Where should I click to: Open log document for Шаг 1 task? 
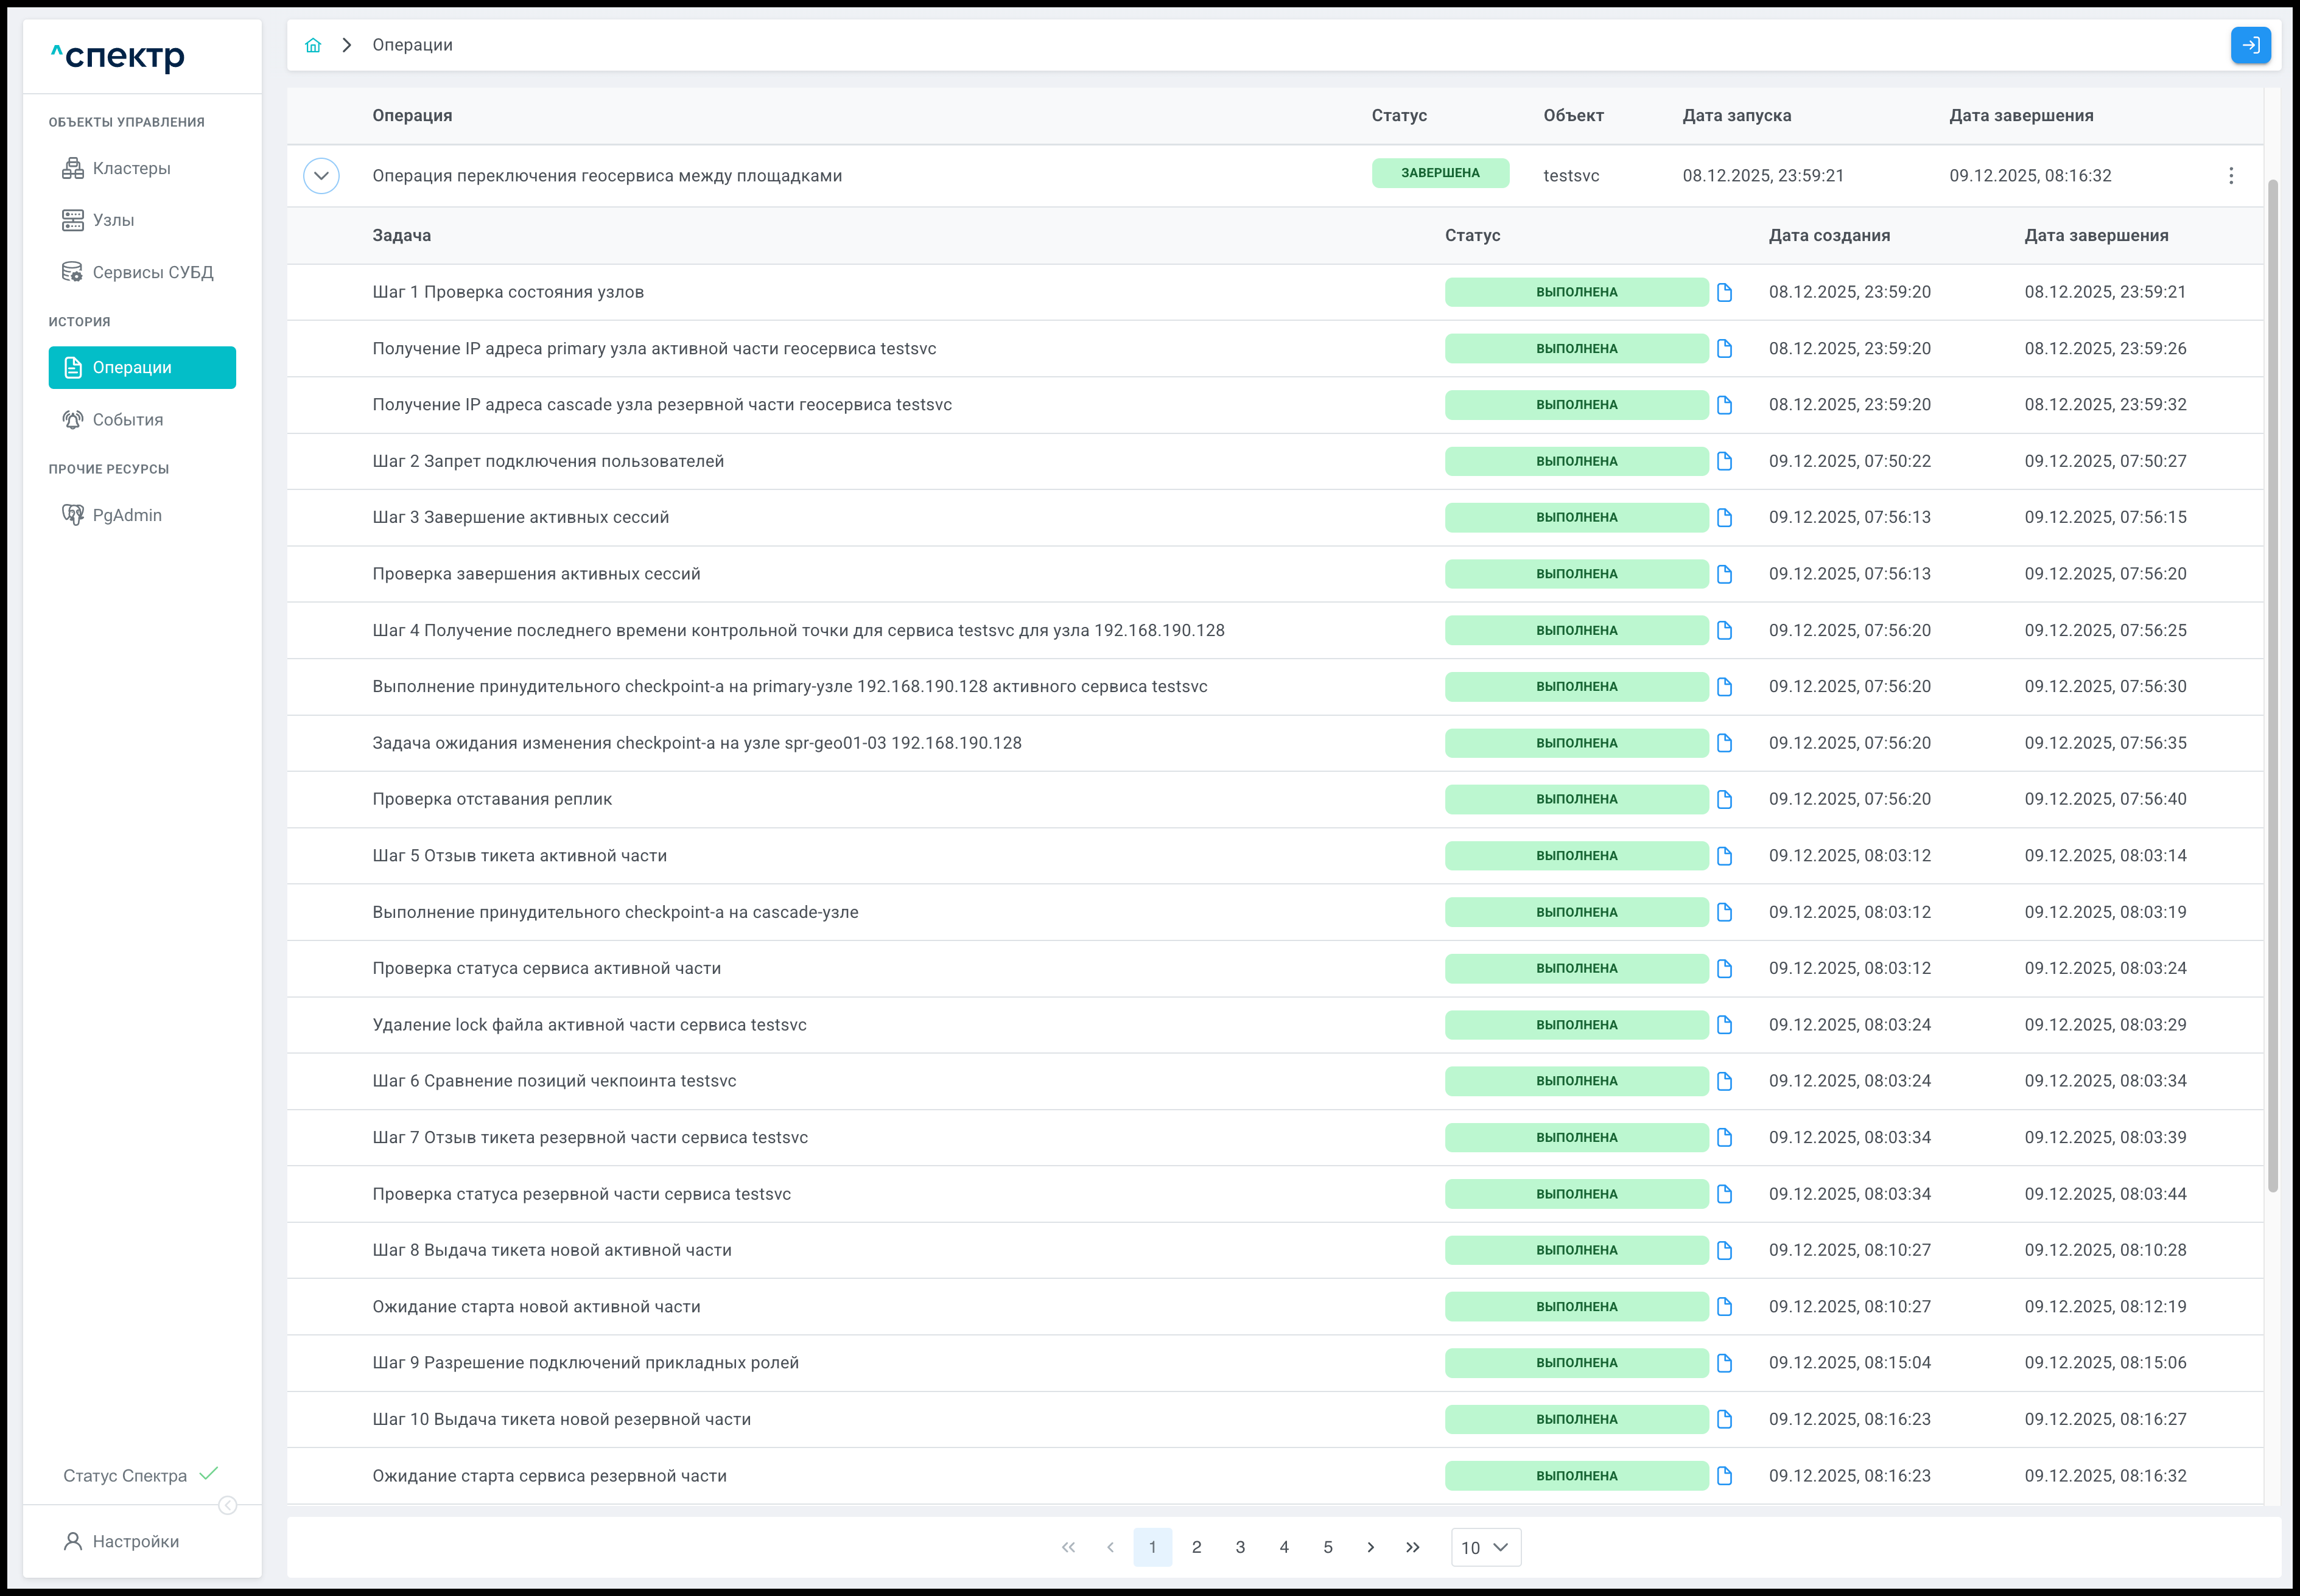(1724, 292)
